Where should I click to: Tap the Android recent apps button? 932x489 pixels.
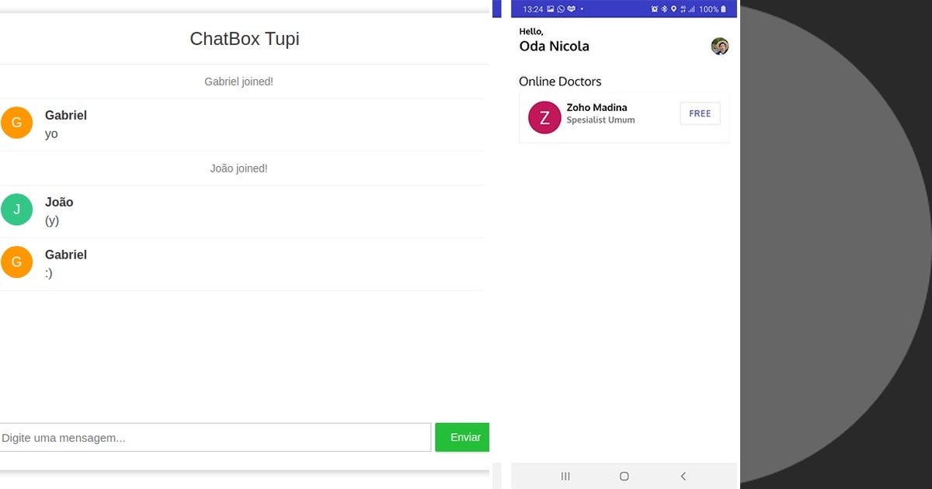[565, 476]
